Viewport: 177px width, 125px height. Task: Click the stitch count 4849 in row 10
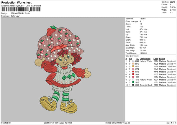click(x=137, y=85)
